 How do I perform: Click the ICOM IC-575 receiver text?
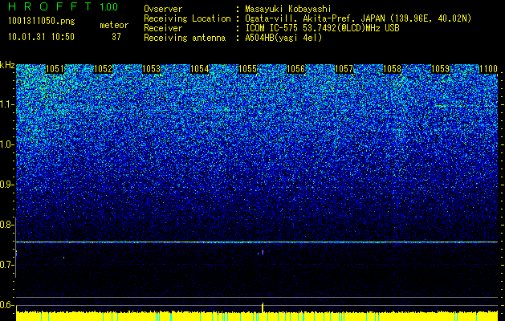tap(322, 28)
